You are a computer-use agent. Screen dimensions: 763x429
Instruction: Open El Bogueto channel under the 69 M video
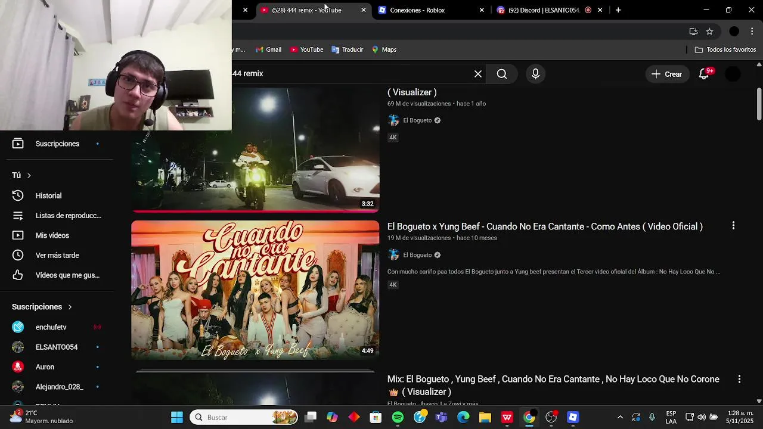pyautogui.click(x=417, y=120)
